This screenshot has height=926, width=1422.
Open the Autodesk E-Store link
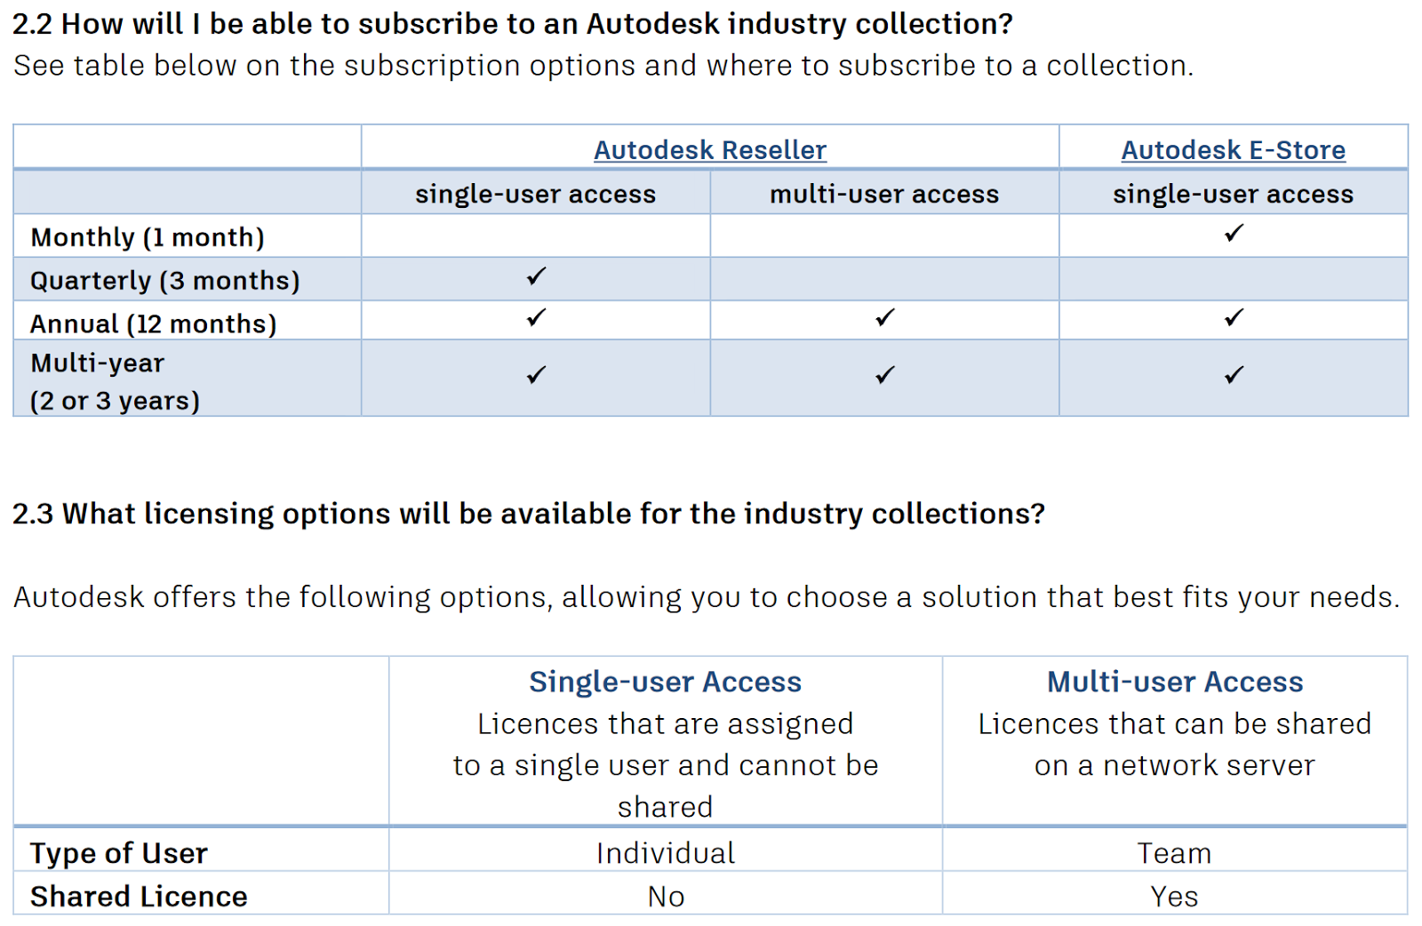[1234, 149]
